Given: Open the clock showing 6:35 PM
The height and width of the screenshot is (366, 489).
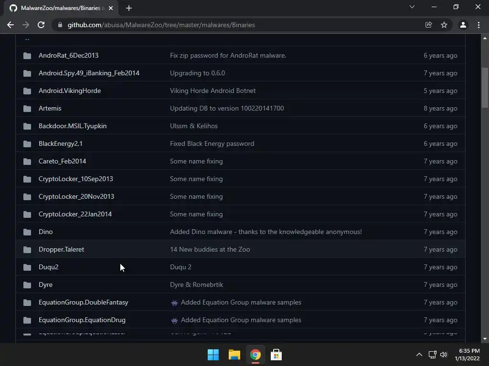Looking at the screenshot, I should point(468,355).
